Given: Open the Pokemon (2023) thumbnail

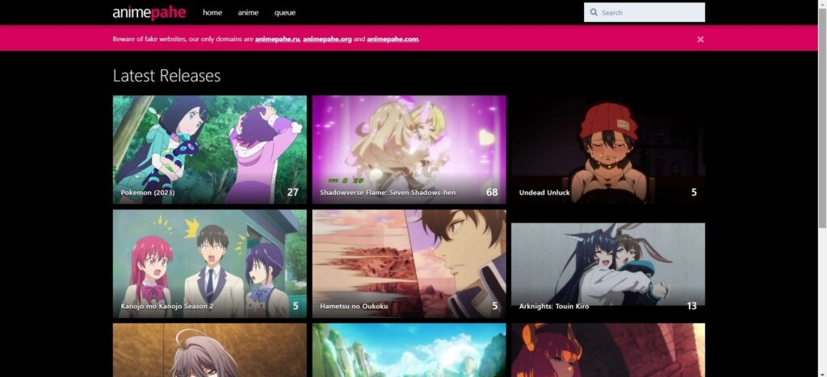Looking at the screenshot, I should (209, 149).
